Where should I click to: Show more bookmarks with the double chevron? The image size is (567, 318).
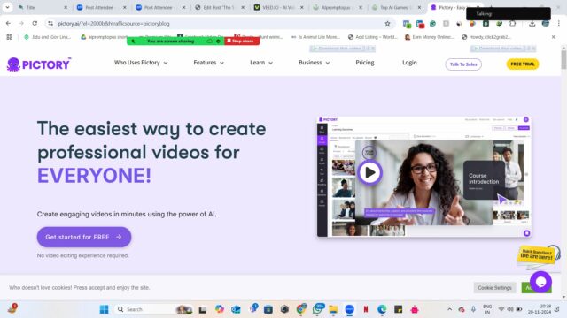(553, 37)
